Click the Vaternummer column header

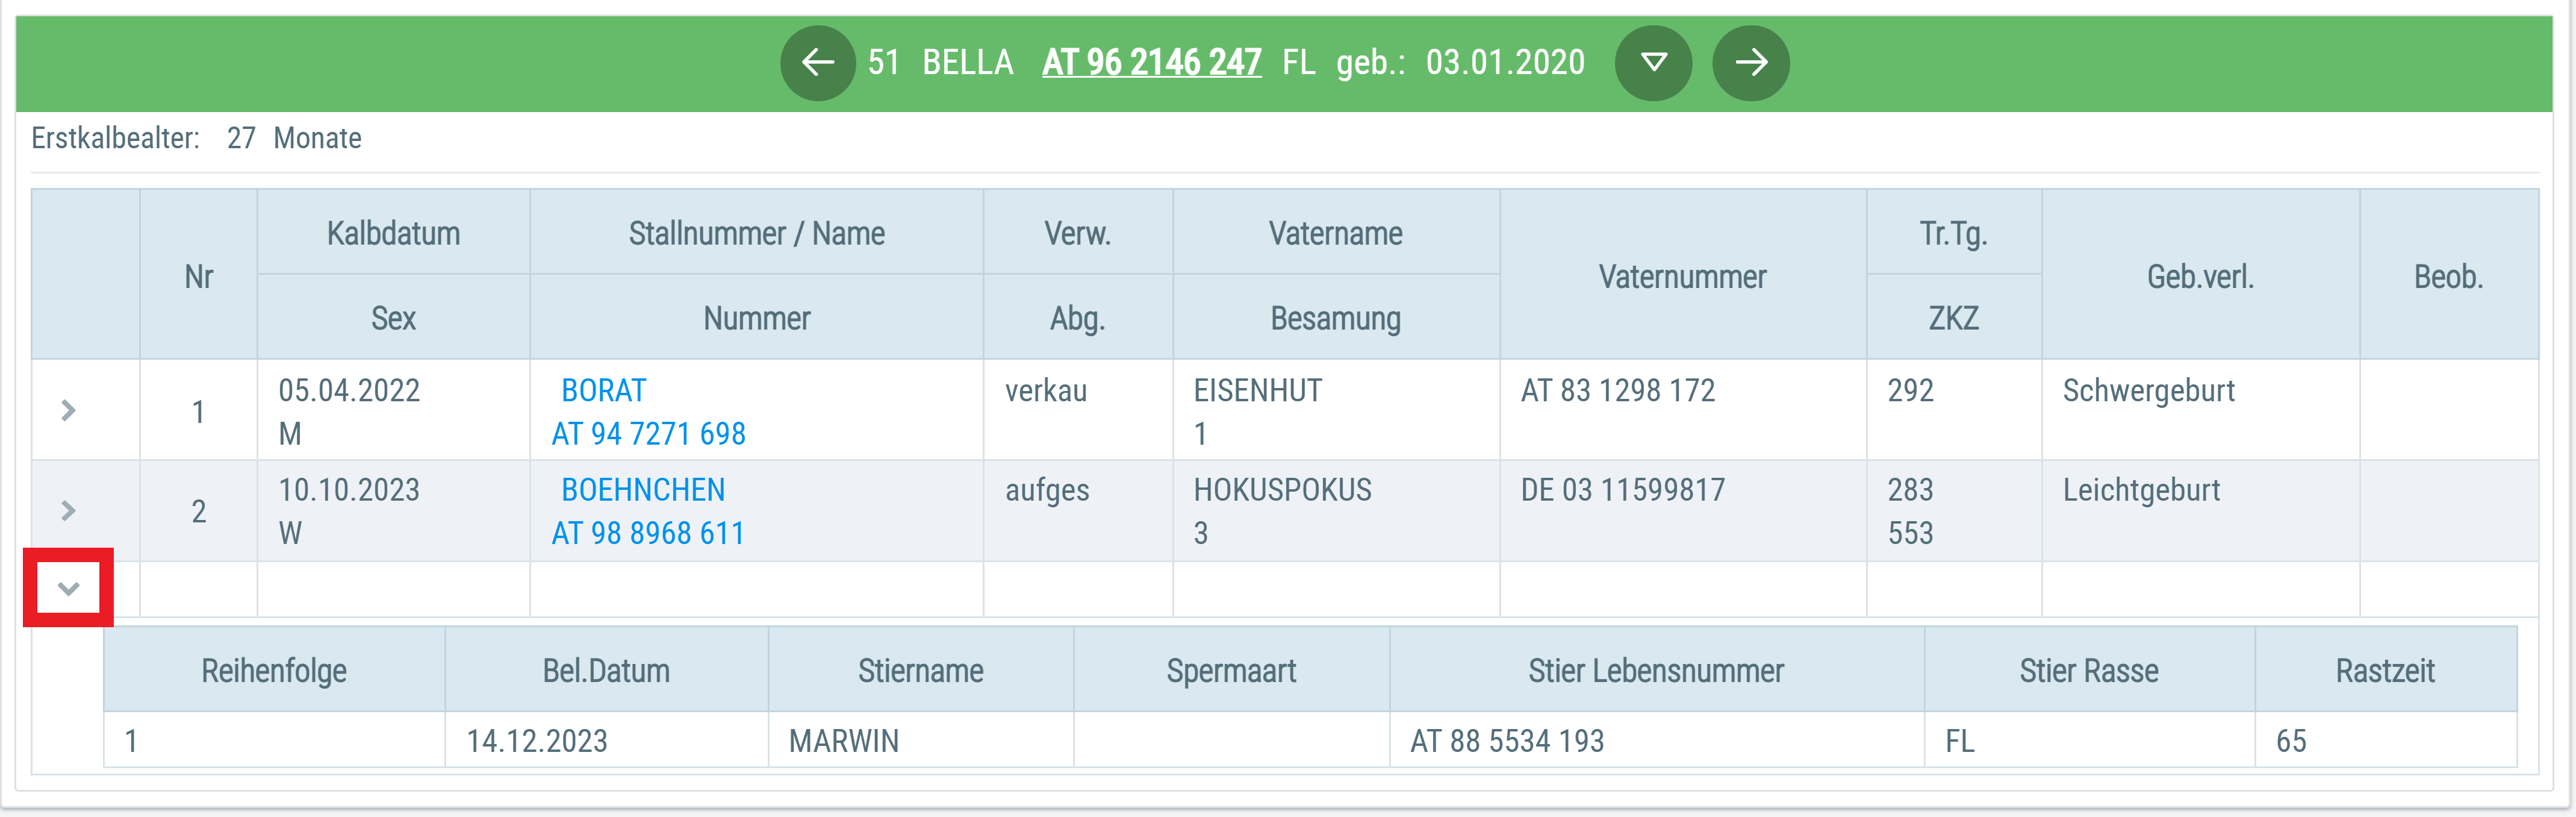click(x=1682, y=276)
